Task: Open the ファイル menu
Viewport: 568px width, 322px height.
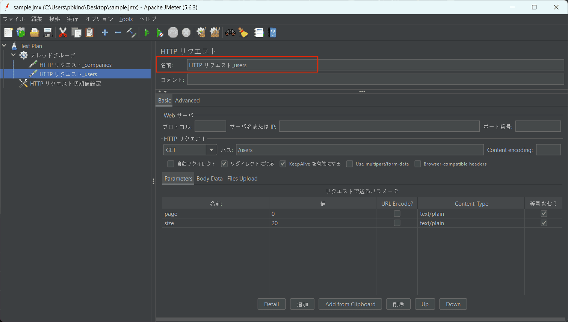Action: tap(14, 19)
